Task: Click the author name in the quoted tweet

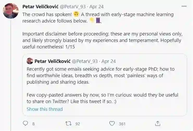Action: click(52, 61)
